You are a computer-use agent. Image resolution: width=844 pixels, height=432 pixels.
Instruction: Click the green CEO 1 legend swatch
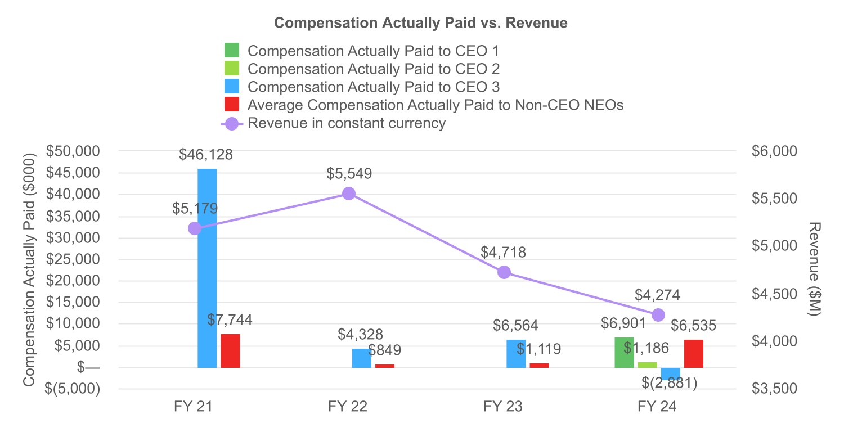pyautogui.click(x=232, y=51)
